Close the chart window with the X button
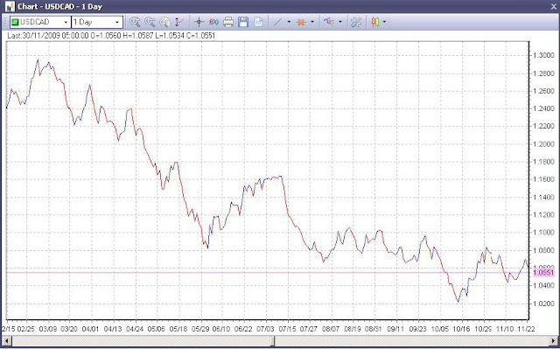Screen dimensions: 560x349 click(x=554, y=6)
